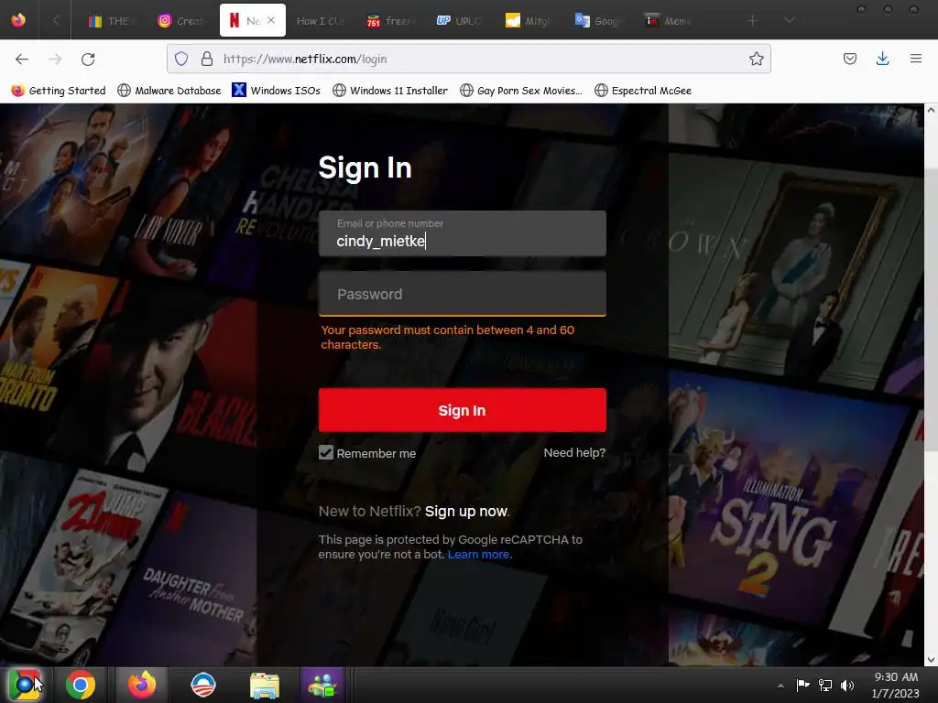Image resolution: width=938 pixels, height=703 pixels.
Task: Click the Windows Start button
Action: coord(25,685)
